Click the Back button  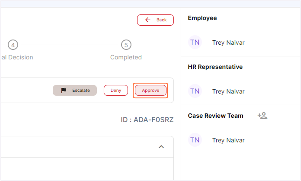coord(155,20)
